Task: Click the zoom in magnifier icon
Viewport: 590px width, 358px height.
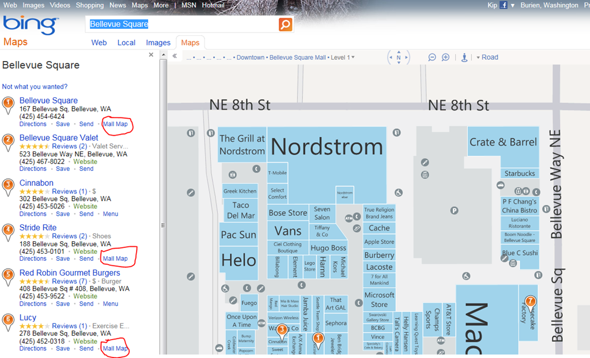Action: click(x=445, y=57)
